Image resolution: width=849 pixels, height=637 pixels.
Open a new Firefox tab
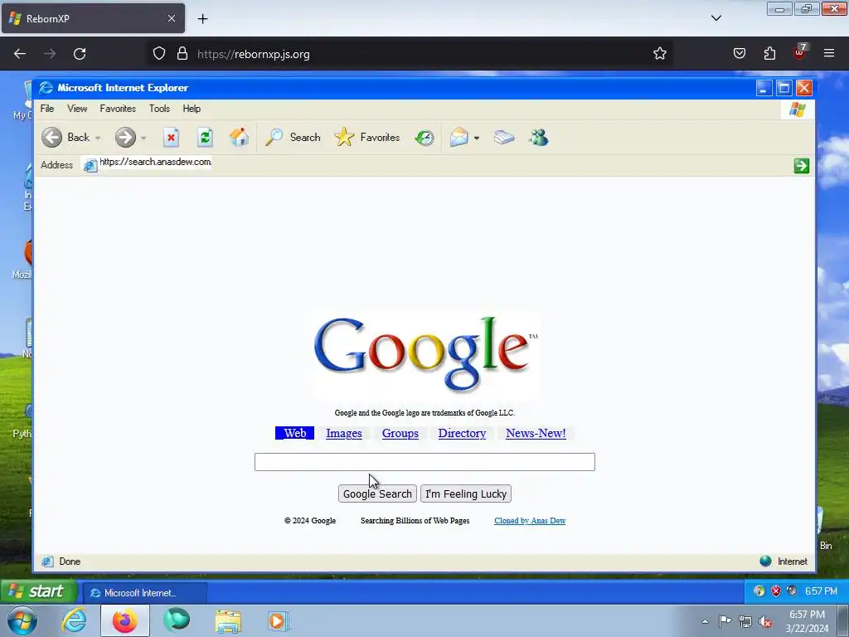click(x=202, y=19)
